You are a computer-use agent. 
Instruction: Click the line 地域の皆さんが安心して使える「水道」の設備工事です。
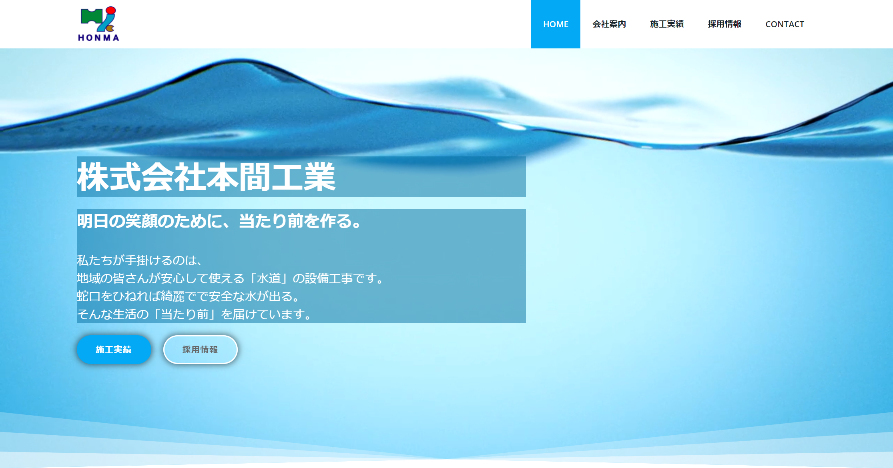coord(231,278)
